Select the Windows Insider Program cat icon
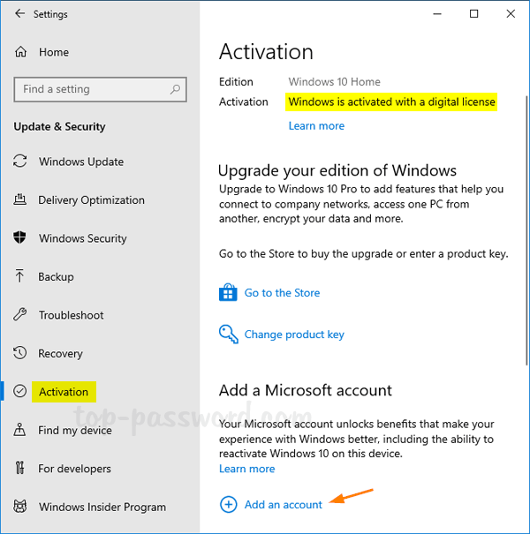This screenshot has height=534, width=530. (19, 507)
